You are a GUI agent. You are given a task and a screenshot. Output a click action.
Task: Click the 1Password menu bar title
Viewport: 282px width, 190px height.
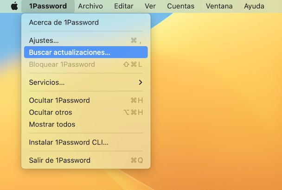pyautogui.click(x=48, y=6)
